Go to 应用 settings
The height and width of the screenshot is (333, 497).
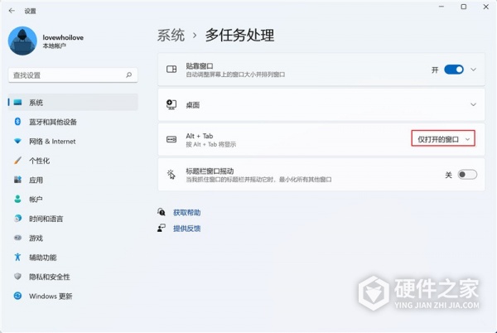point(73,180)
